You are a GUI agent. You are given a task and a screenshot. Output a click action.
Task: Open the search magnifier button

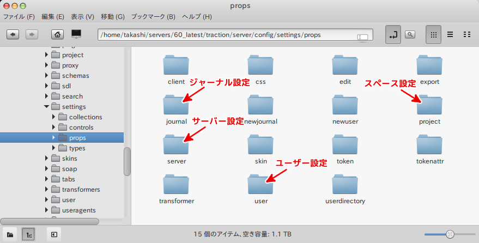pyautogui.click(x=410, y=34)
